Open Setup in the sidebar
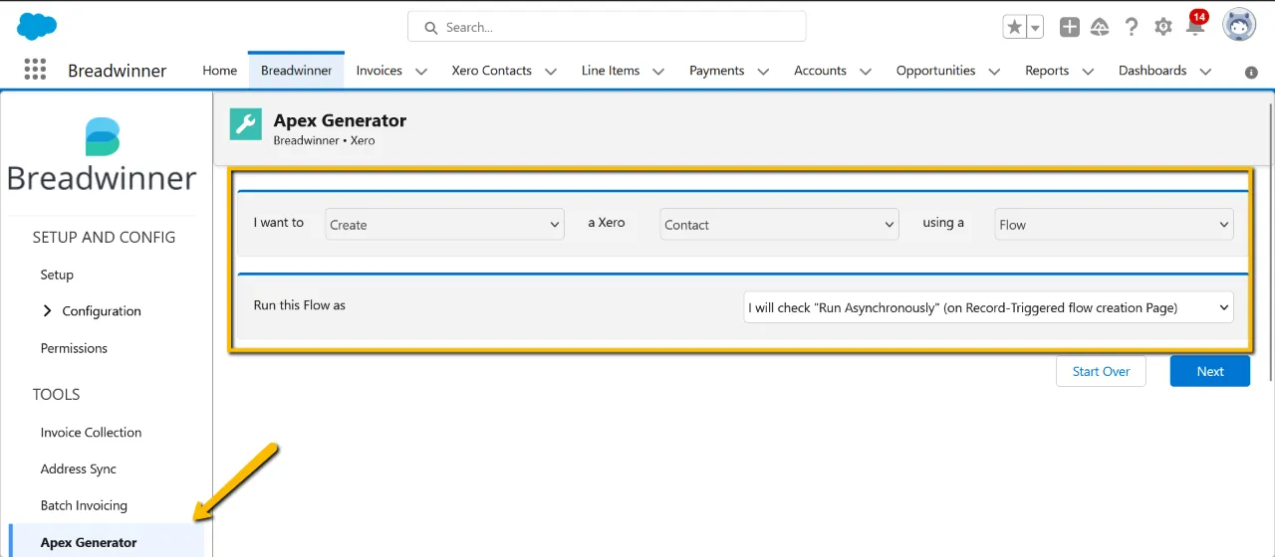 [x=57, y=275]
